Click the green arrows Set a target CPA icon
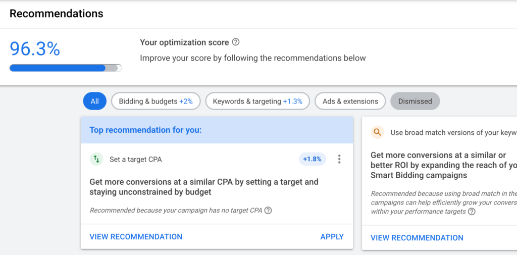This screenshot has width=517, height=255. 96,160
